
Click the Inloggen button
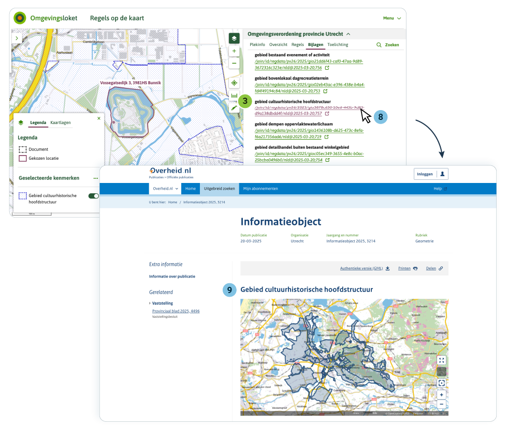click(x=425, y=174)
